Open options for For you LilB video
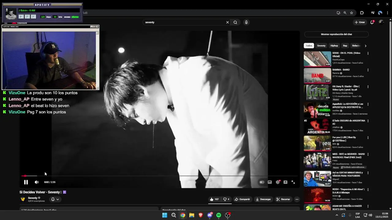 [368, 138]
